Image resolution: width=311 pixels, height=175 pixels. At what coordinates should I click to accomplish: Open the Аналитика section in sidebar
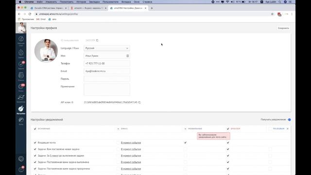(x=21, y=99)
